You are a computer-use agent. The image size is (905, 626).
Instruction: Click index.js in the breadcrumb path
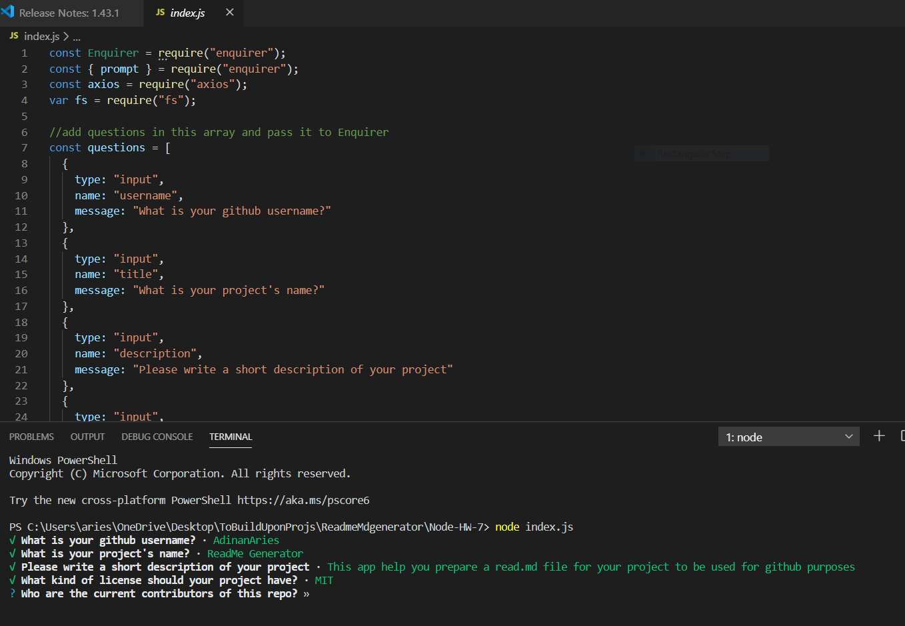click(x=41, y=36)
